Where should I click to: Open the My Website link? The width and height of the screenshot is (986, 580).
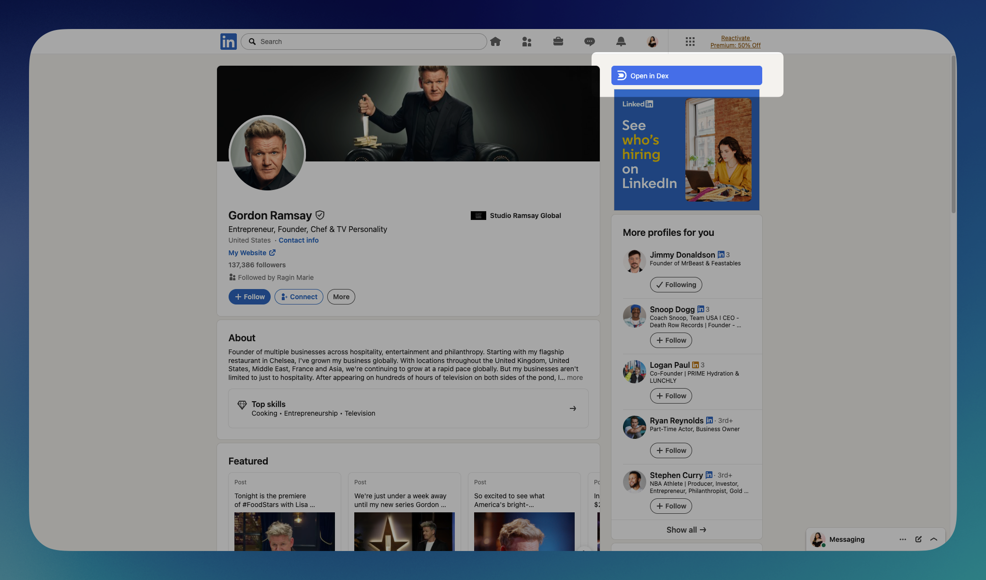pos(247,253)
